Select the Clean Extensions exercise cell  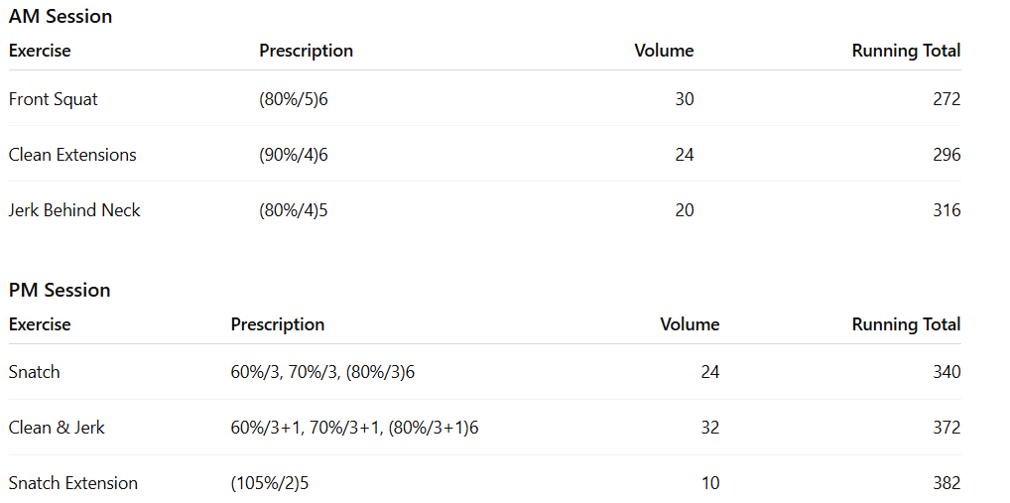pos(72,155)
